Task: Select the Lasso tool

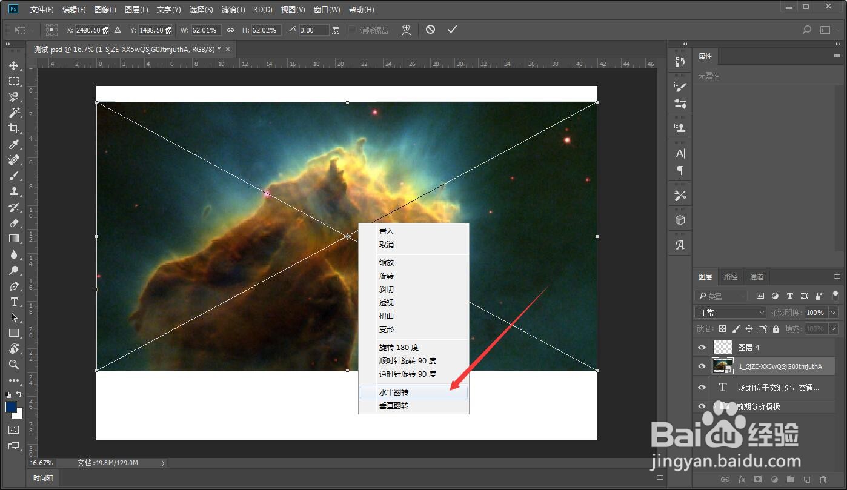Action: (x=13, y=97)
